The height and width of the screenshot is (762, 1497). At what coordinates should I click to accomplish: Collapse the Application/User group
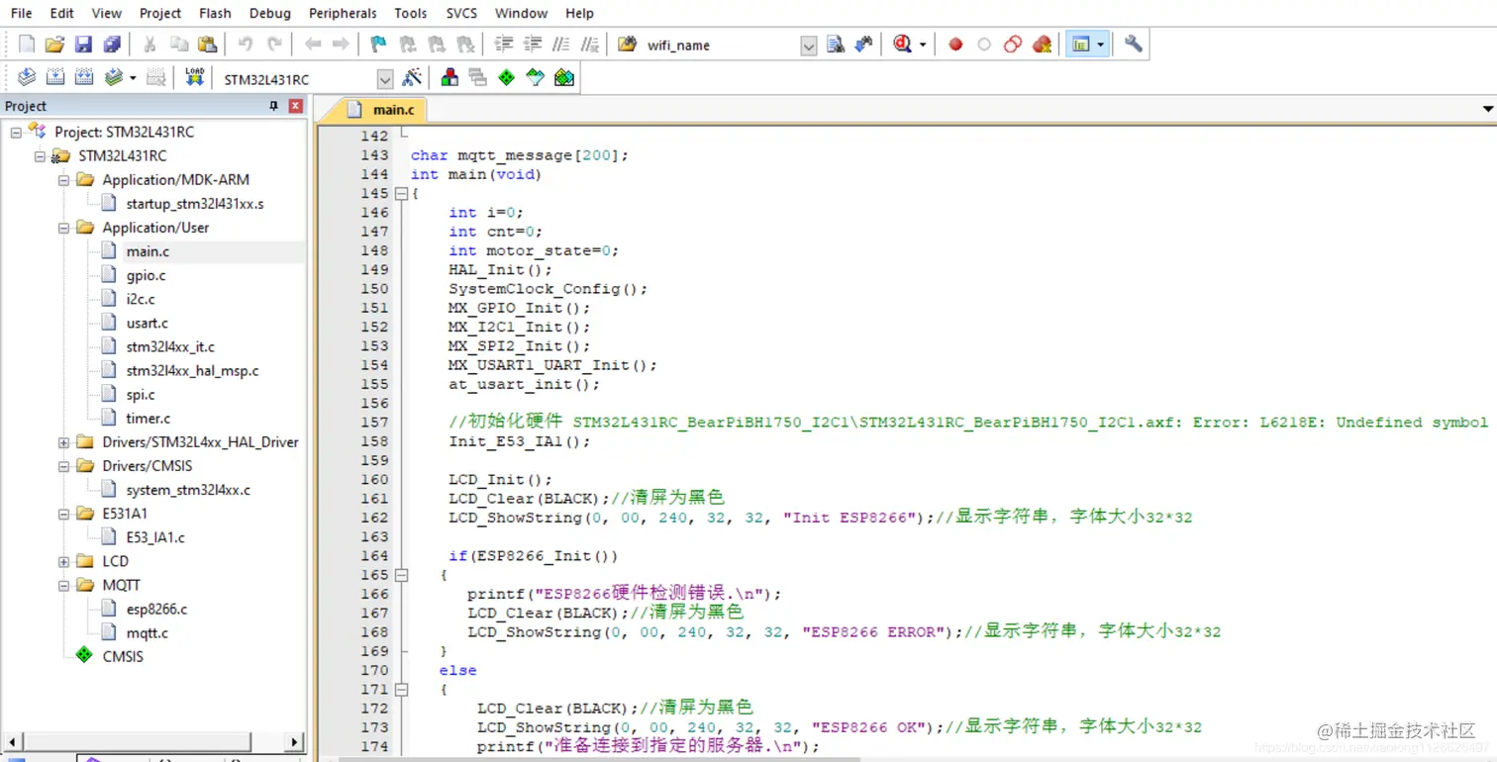(63, 228)
